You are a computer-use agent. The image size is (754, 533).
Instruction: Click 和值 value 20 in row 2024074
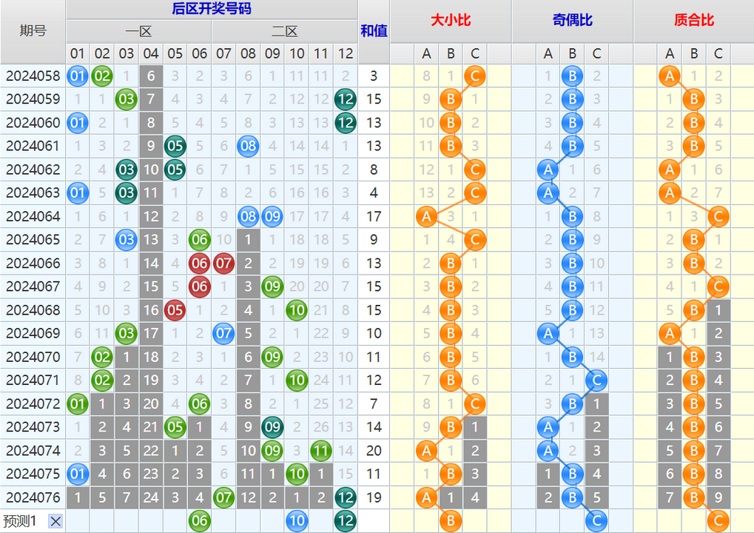374,451
